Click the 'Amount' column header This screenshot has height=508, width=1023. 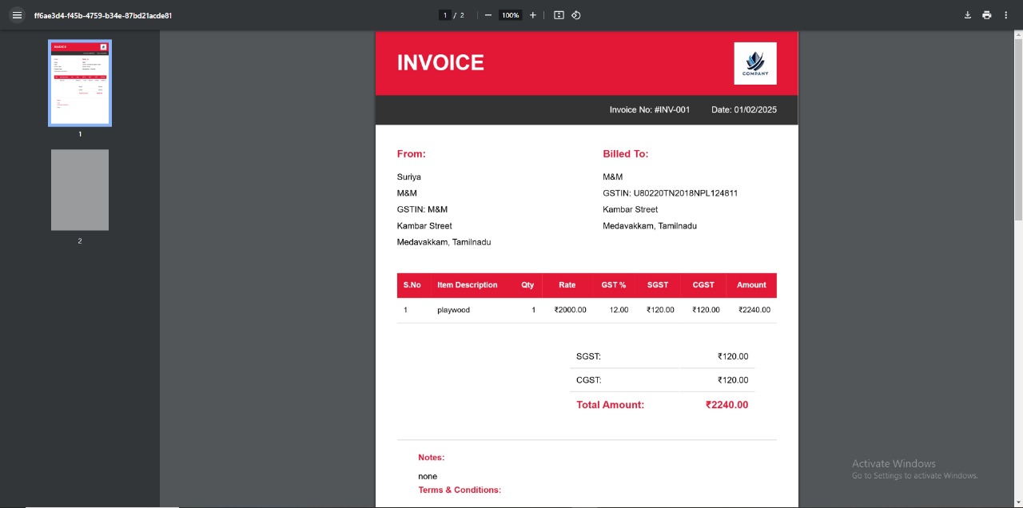click(751, 285)
